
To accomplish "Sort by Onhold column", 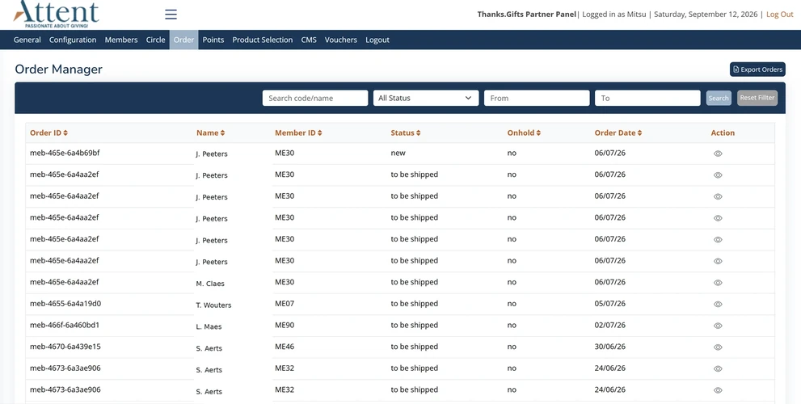I will click(524, 133).
